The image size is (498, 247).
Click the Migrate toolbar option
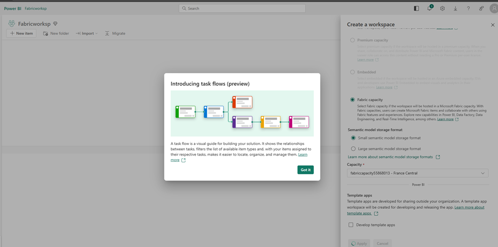pos(115,34)
